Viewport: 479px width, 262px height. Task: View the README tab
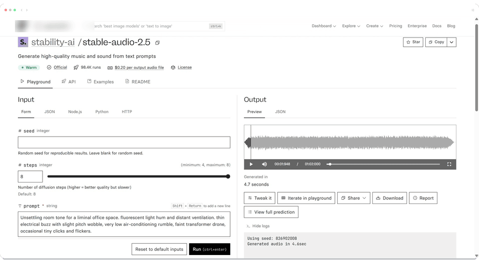(138, 82)
